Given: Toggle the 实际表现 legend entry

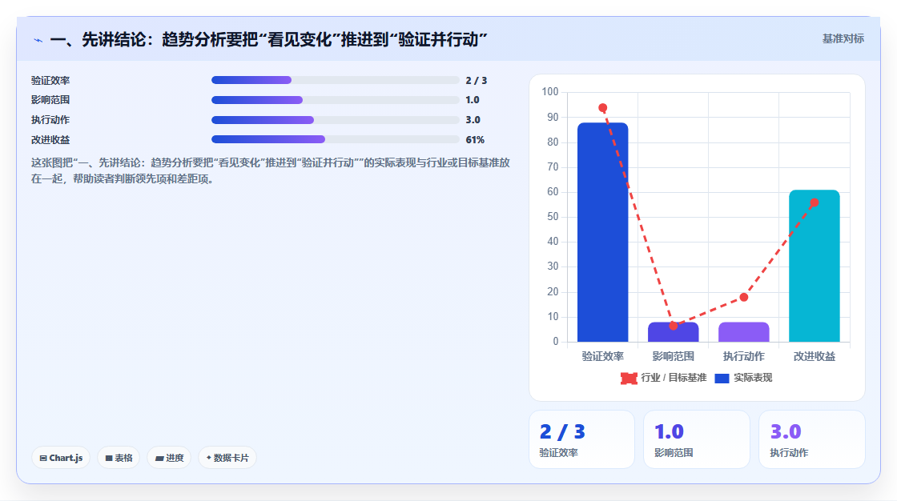Looking at the screenshot, I should coord(743,378).
